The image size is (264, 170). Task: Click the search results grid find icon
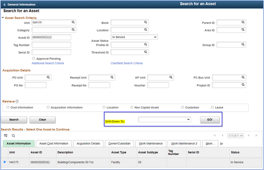[x=13, y=136]
